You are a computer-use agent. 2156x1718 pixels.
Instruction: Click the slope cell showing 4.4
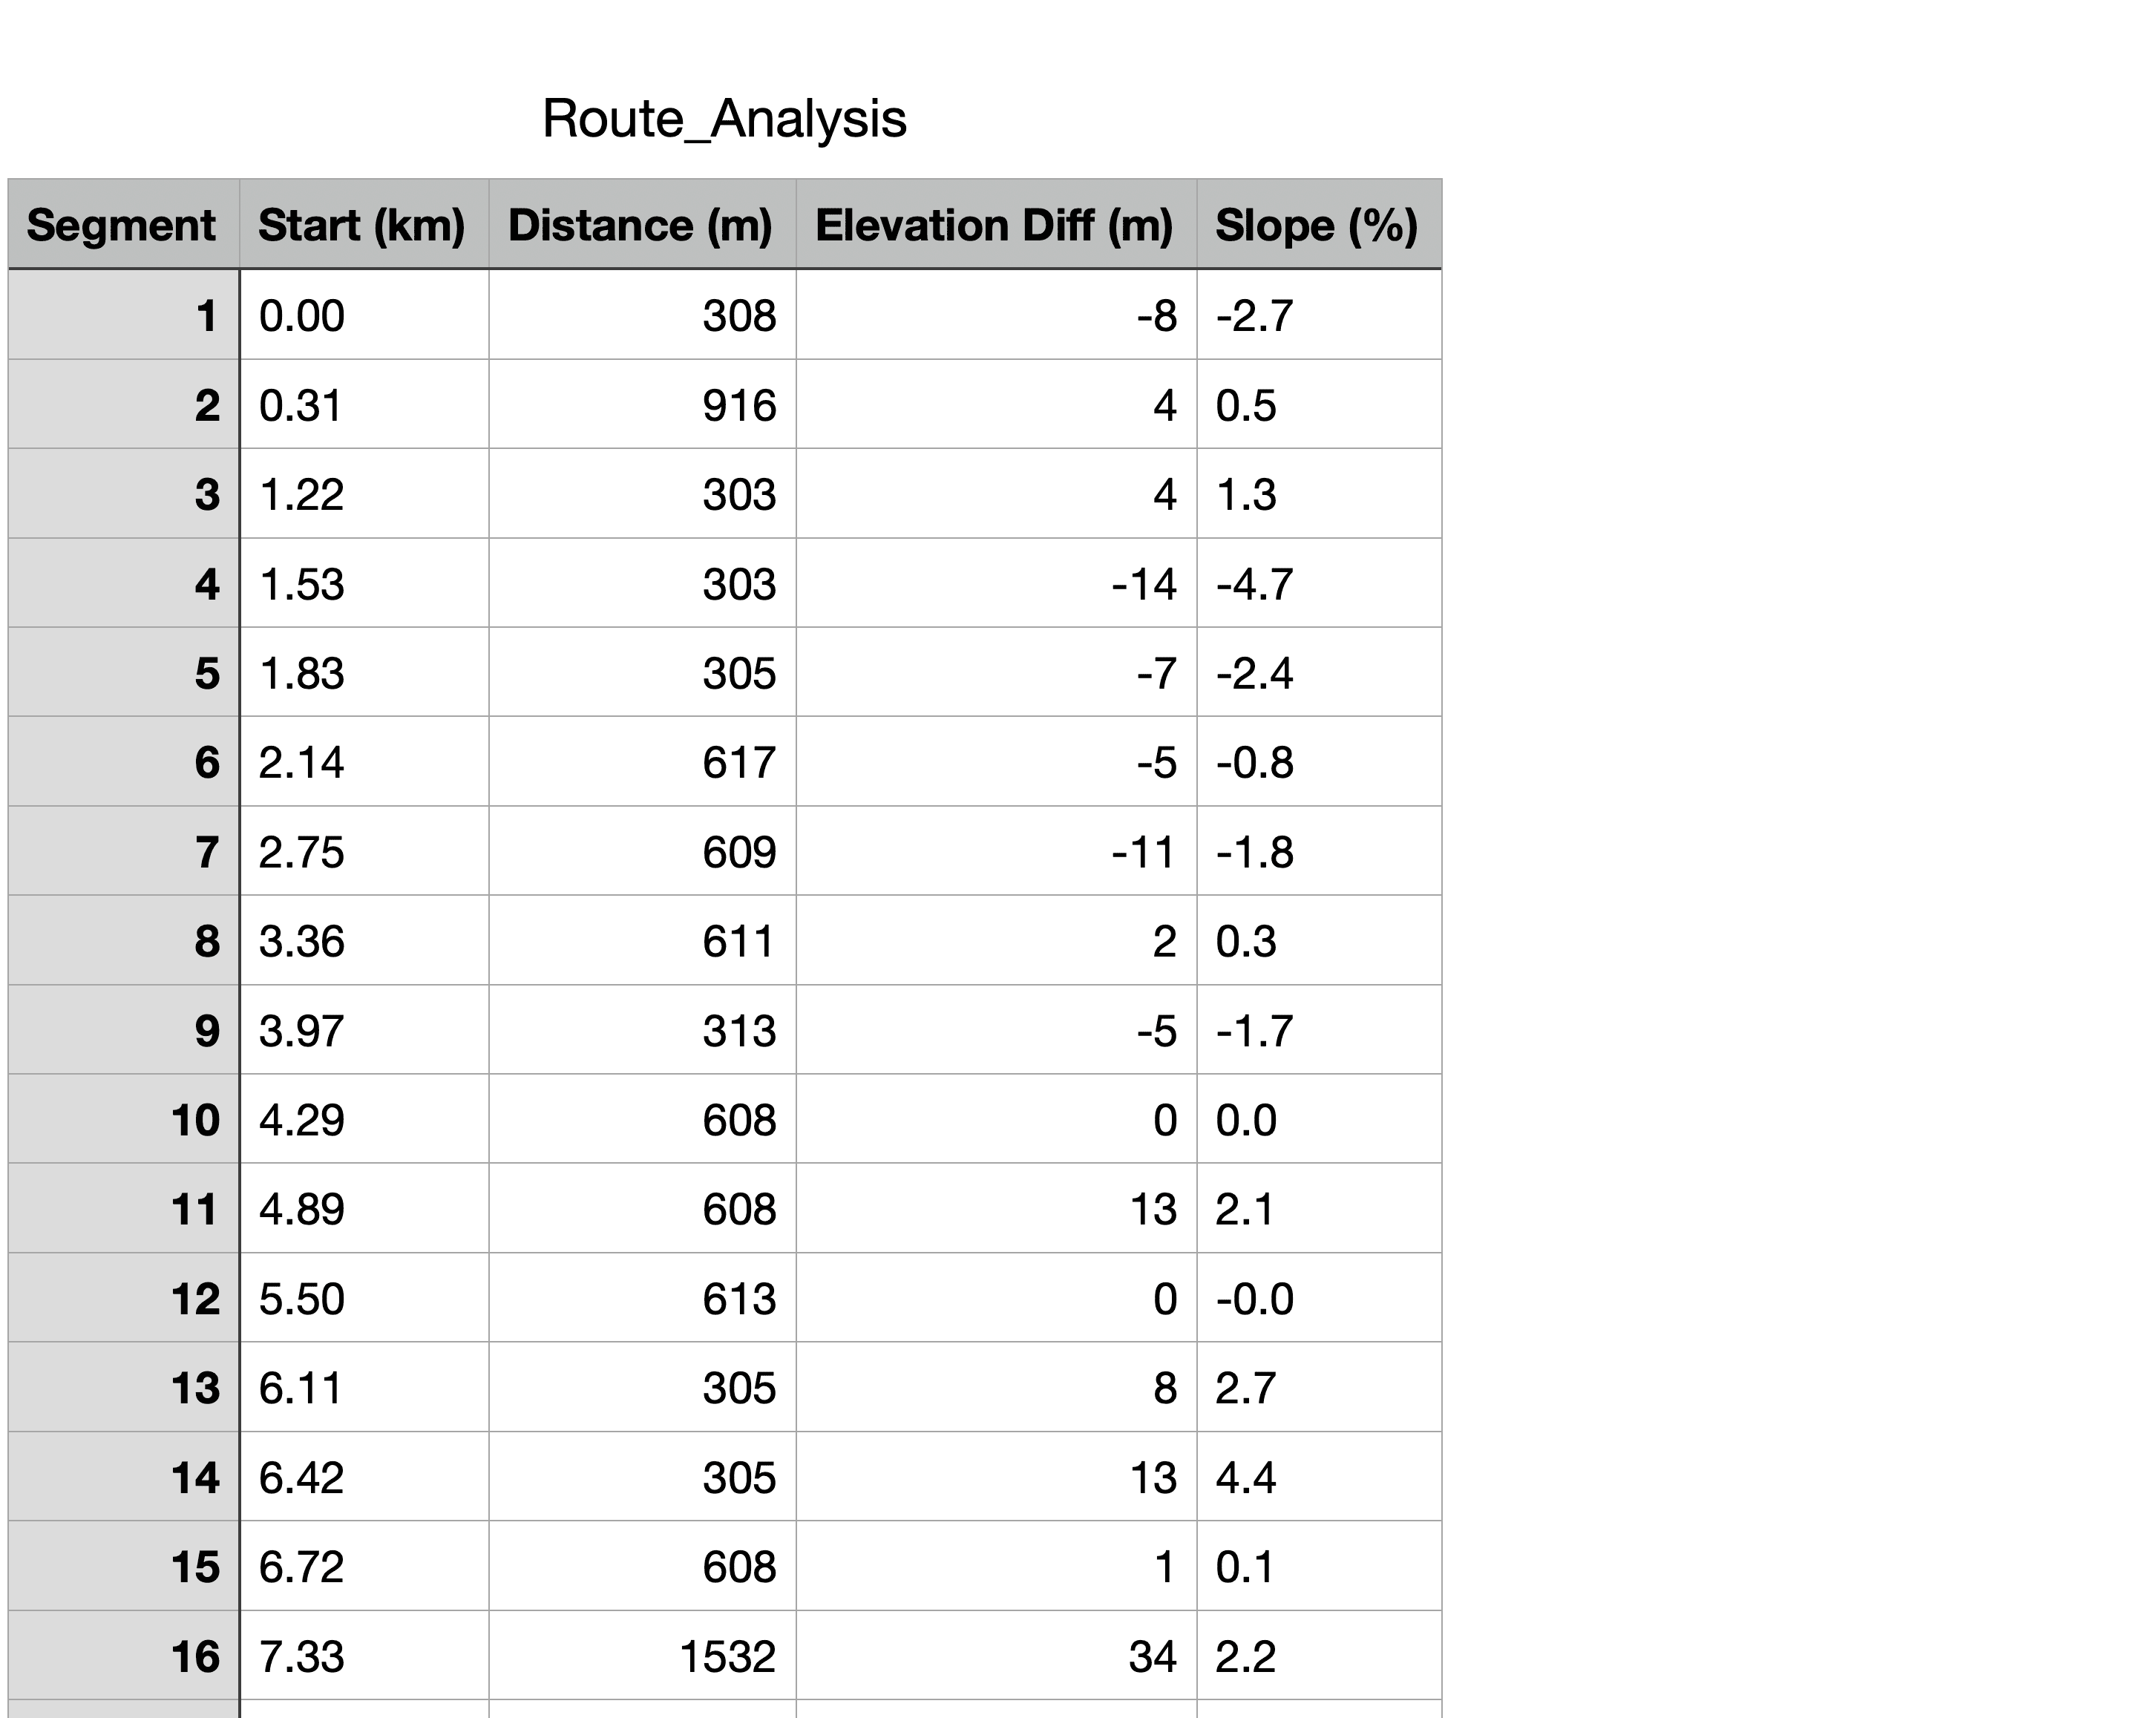[1317, 1478]
